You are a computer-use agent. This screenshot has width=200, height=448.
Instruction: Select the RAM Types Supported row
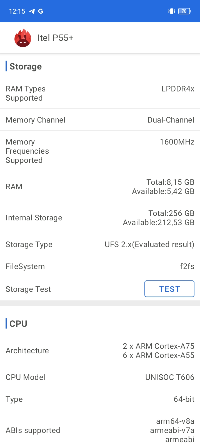(x=100, y=93)
